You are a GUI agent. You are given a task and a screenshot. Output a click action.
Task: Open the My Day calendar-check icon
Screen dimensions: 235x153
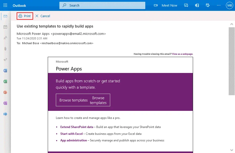[208, 5]
